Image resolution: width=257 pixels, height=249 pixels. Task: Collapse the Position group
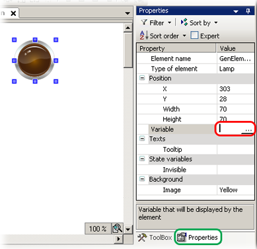pyautogui.click(x=143, y=78)
